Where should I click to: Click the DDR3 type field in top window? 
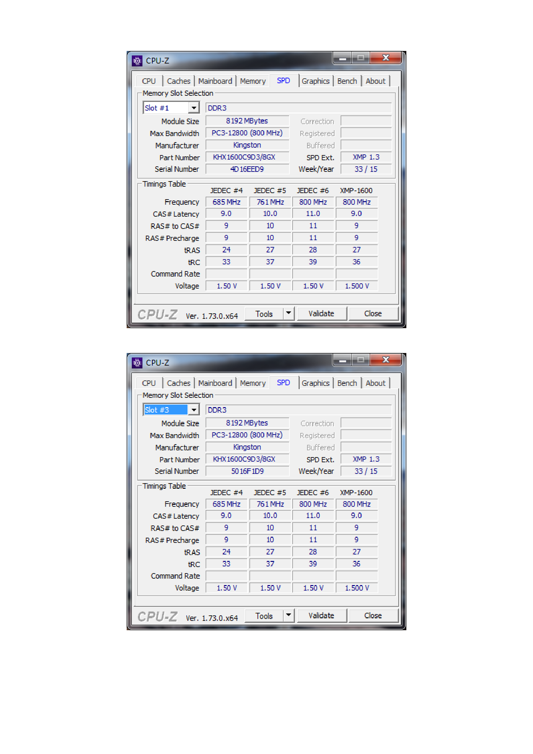[299, 108]
